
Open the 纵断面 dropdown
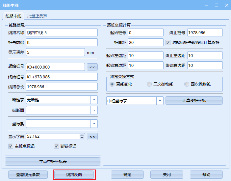click(94, 110)
